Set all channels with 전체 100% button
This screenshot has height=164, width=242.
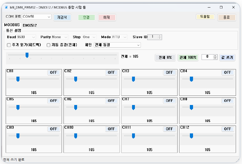click(188, 57)
